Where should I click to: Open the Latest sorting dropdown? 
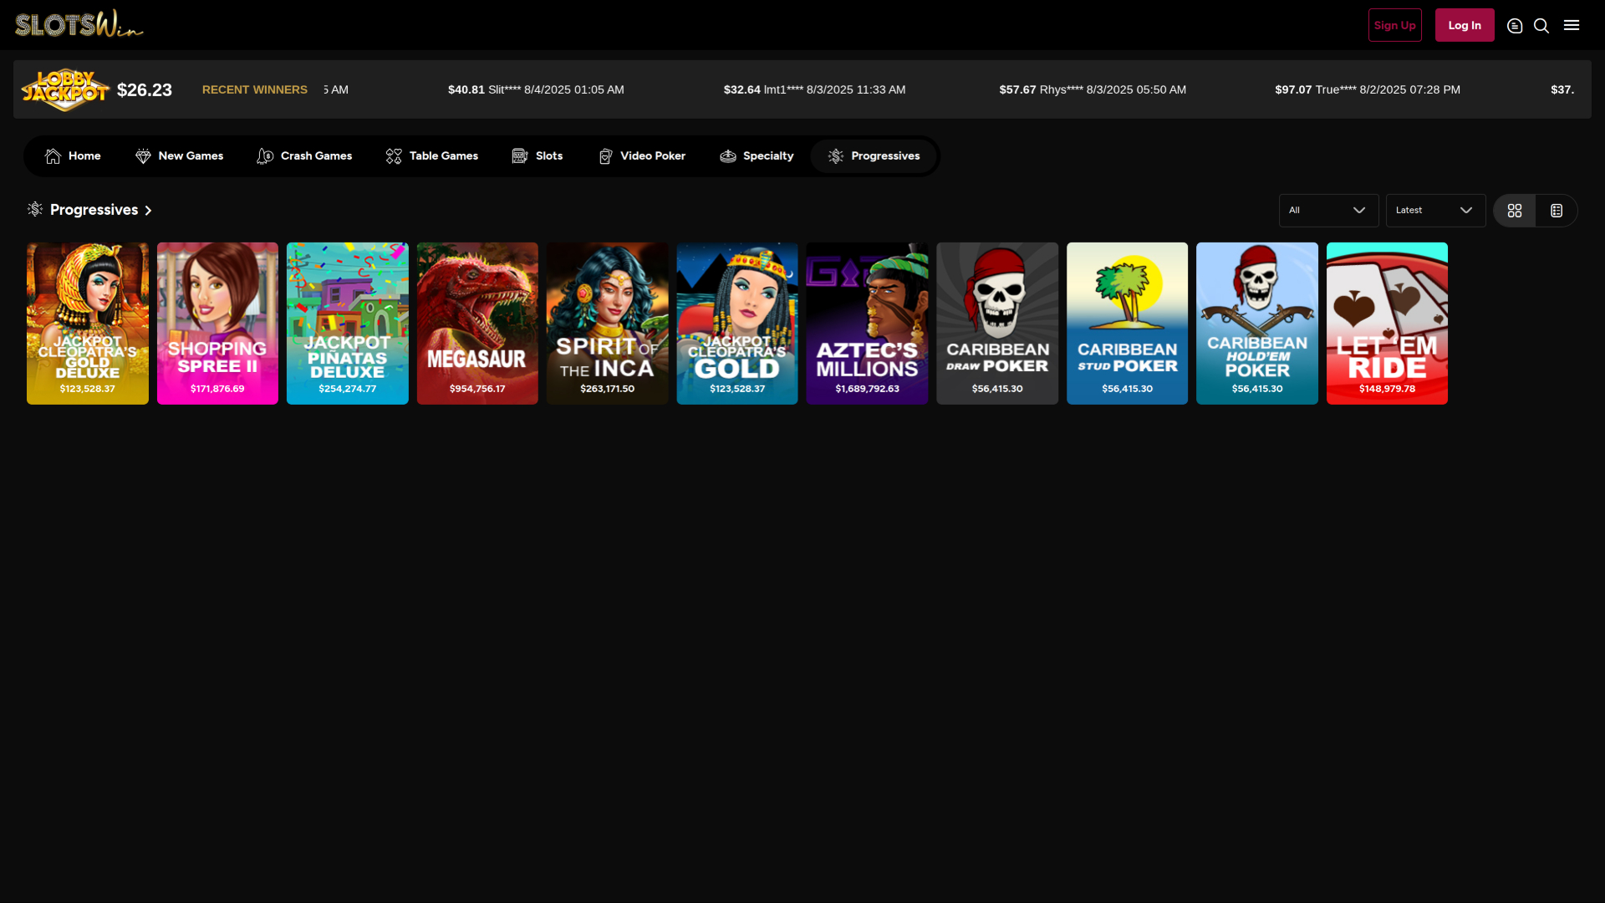click(x=1434, y=210)
